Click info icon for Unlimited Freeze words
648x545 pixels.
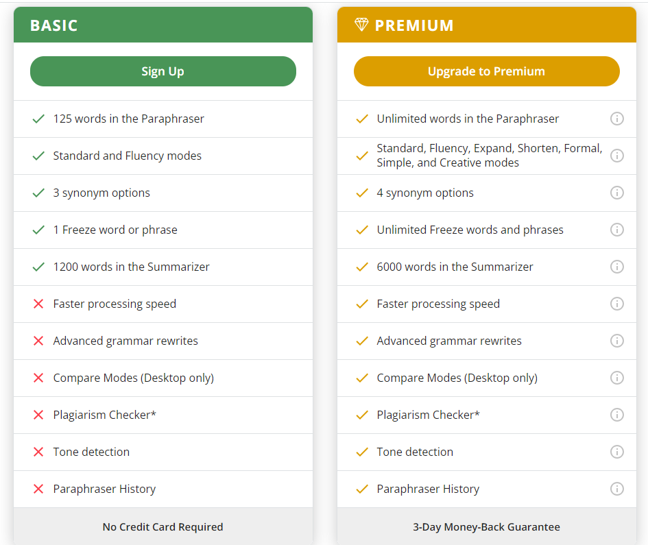pos(616,230)
